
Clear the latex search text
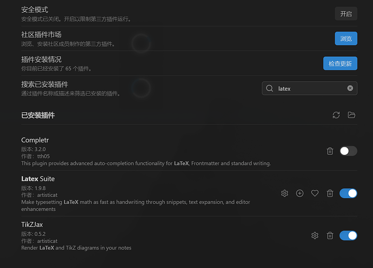(x=350, y=88)
